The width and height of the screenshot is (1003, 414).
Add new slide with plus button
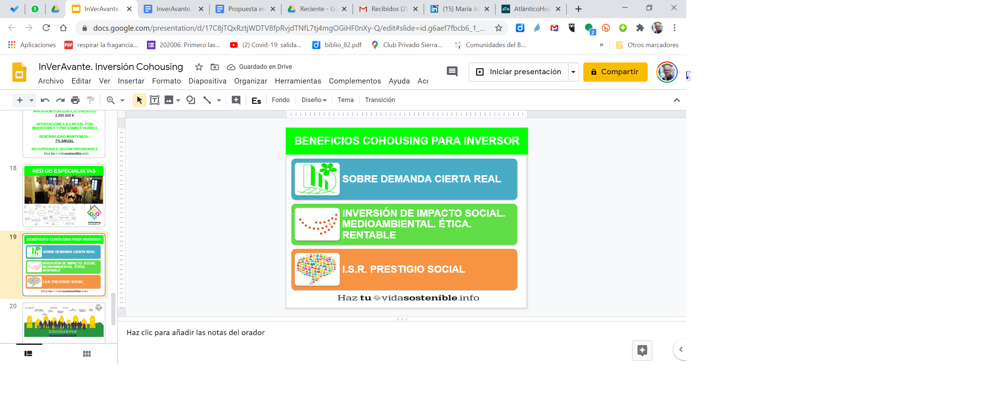(19, 100)
